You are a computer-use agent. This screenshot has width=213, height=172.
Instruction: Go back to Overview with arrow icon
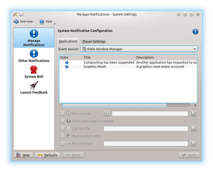pyautogui.click(x=16, y=22)
